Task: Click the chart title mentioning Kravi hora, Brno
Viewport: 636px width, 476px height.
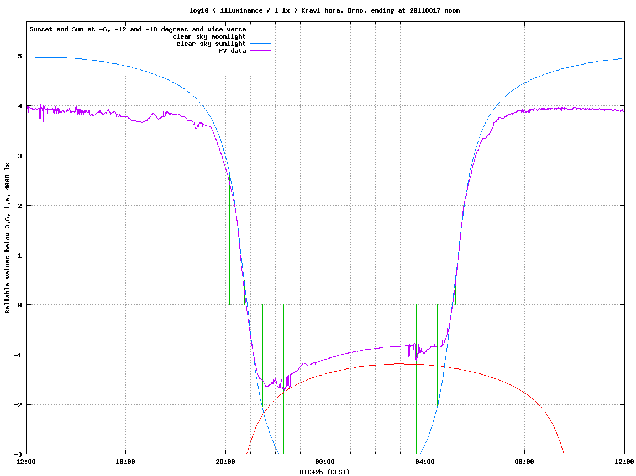Action: tap(324, 10)
